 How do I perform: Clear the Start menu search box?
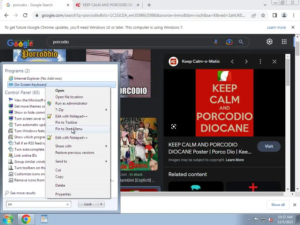[67, 204]
